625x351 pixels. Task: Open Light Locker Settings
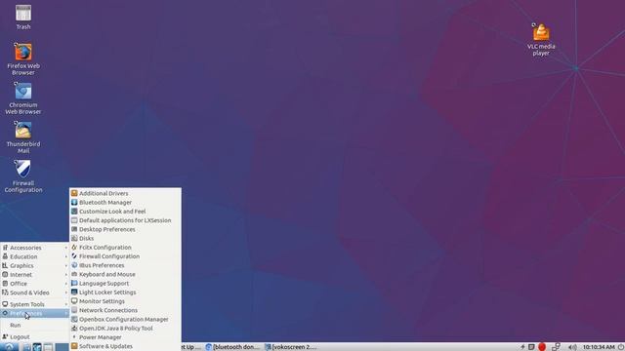(125, 292)
